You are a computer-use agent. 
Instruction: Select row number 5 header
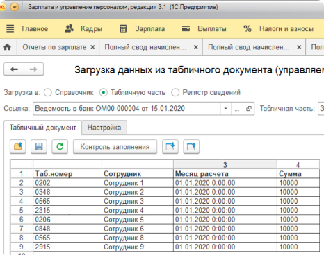pos(22,210)
